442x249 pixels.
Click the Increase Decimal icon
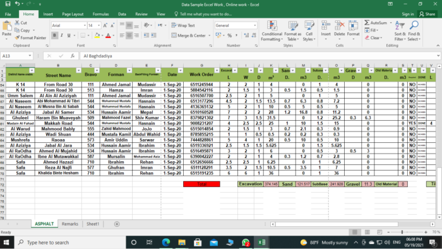[246, 35]
